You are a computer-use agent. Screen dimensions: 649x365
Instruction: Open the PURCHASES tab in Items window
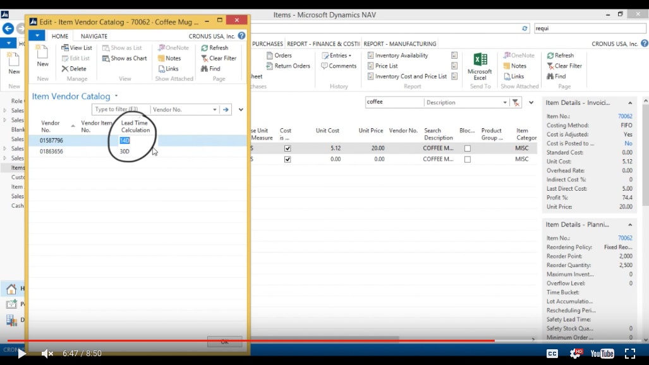[x=267, y=44]
